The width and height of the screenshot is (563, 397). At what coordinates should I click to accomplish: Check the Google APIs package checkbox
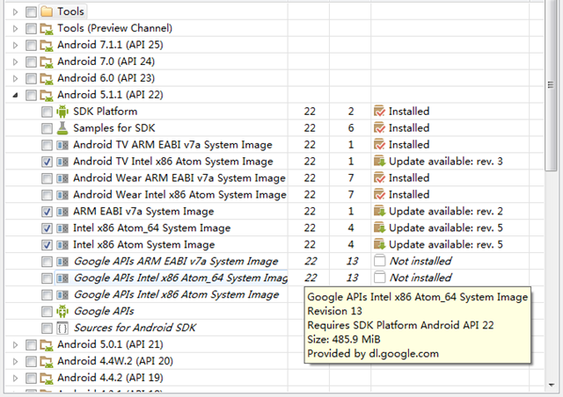(x=47, y=311)
